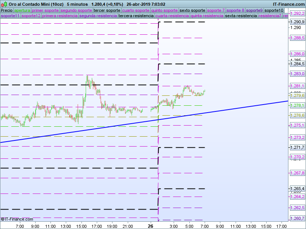Viewport: 306px width, 229px height.
Task: Select the Precio indicator label
Action: pos(7,11)
